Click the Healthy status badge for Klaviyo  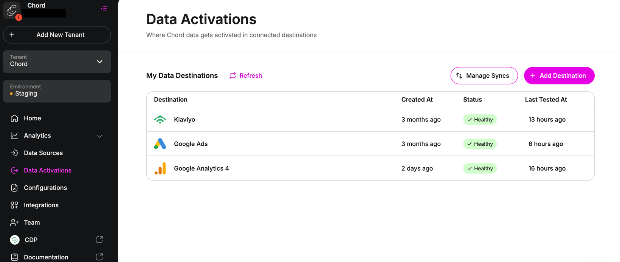pos(480,120)
